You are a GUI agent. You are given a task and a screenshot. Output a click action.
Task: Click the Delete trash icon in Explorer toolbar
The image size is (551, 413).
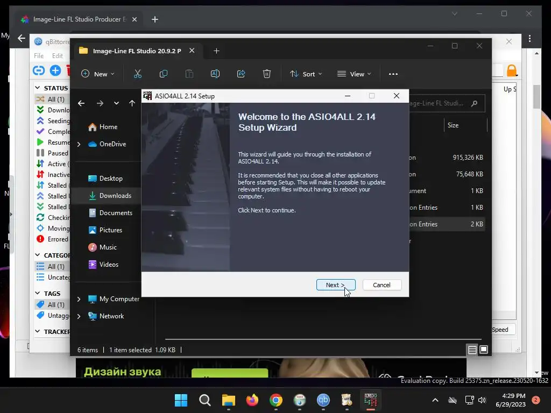pyautogui.click(x=267, y=74)
